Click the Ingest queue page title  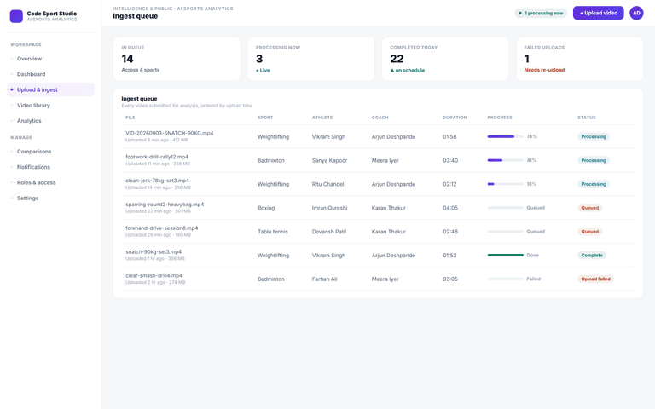[136, 16]
